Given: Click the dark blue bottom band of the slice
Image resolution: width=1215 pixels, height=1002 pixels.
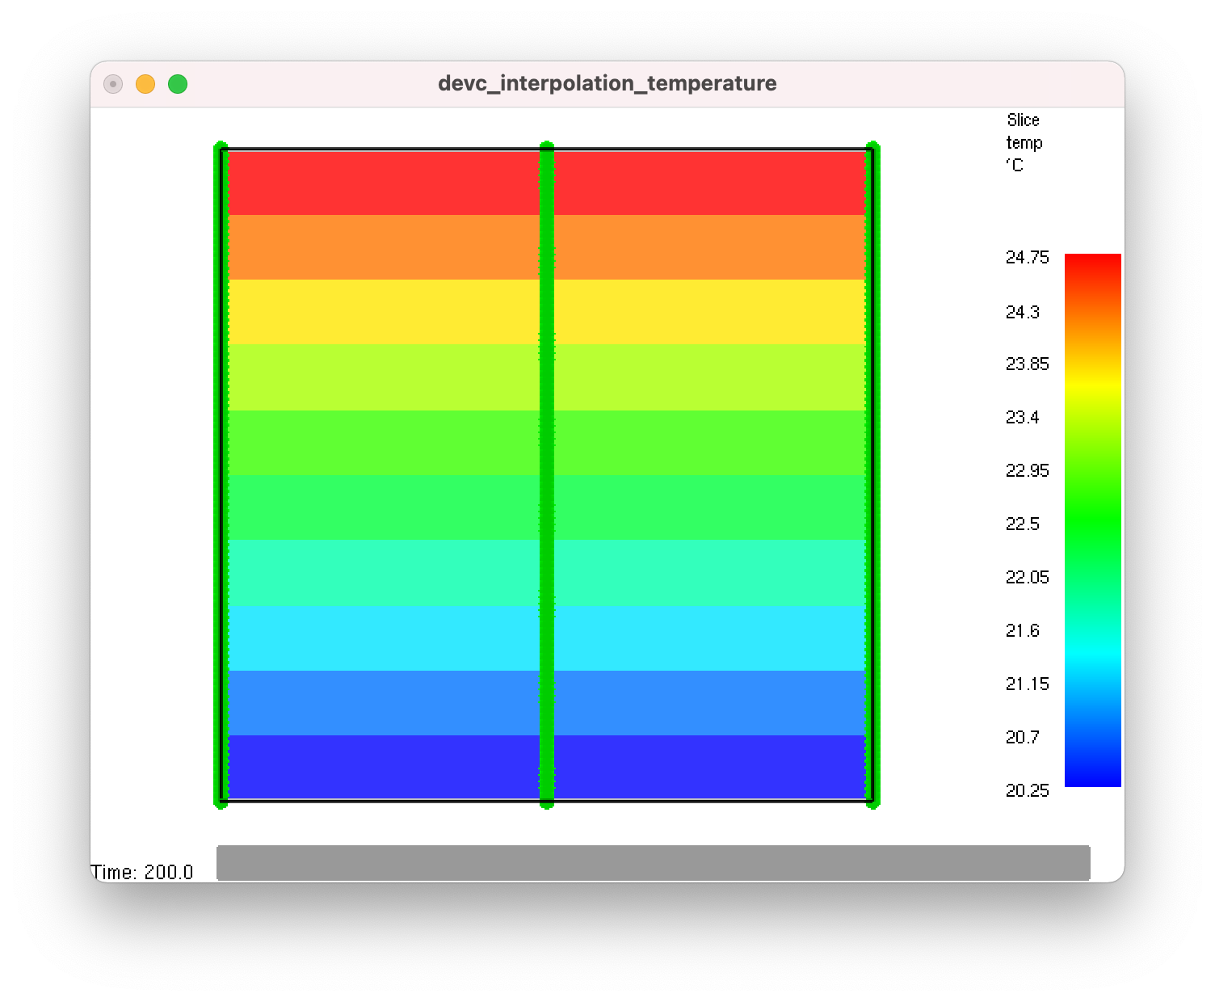Looking at the screenshot, I should coord(380,768).
